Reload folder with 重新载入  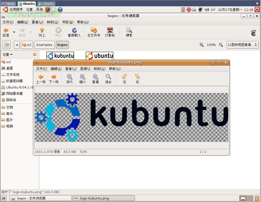coord(74,32)
